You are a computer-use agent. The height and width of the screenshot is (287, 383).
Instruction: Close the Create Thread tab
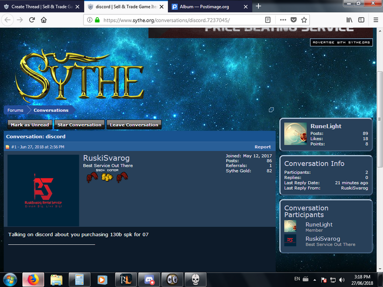coord(78,7)
